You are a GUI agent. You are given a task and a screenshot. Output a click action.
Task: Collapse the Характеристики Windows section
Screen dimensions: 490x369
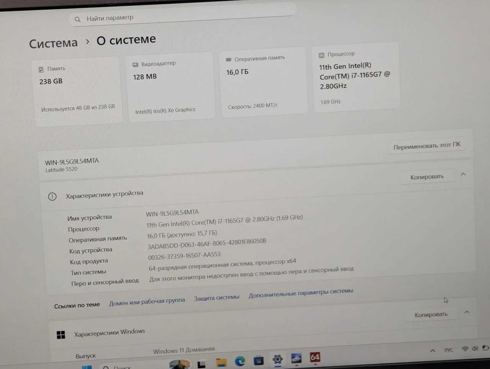(x=467, y=312)
